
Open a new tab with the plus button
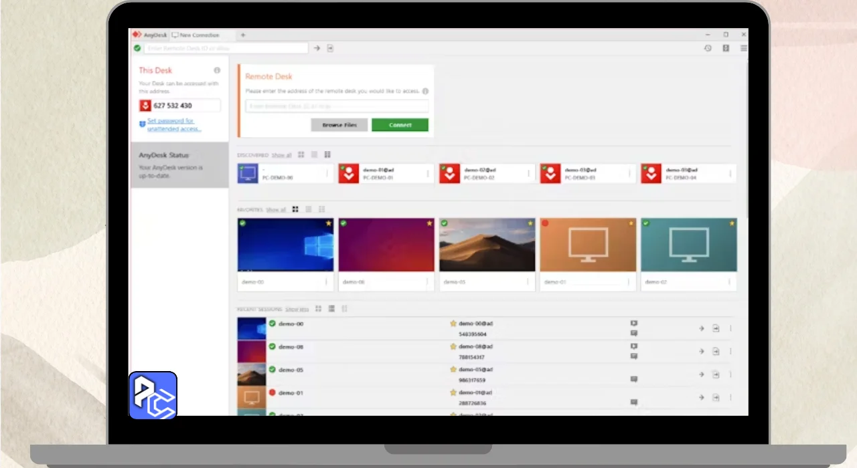click(243, 35)
